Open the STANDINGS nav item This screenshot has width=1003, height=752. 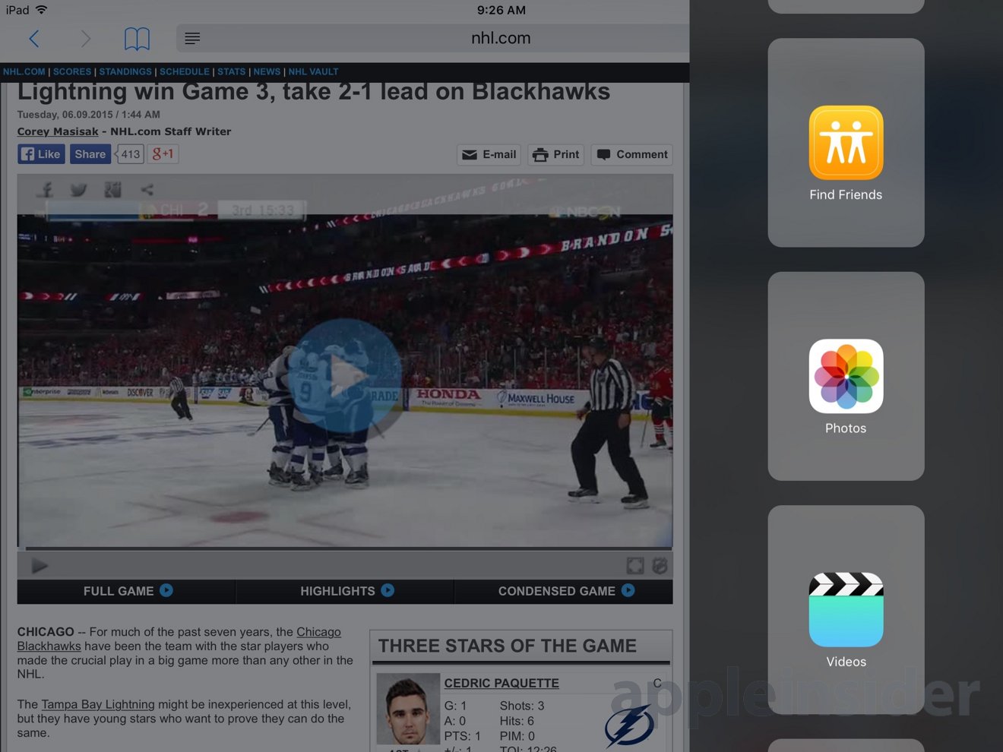point(125,72)
